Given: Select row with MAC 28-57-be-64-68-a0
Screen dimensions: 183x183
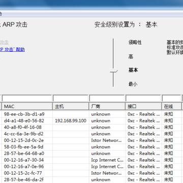Looking at the screenshot, I should coord(91,154).
